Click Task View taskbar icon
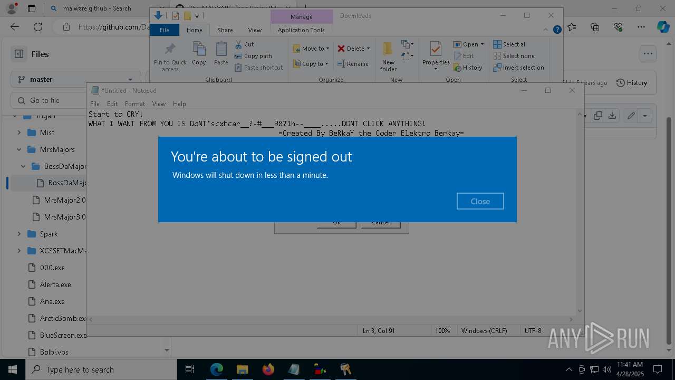 pos(190,369)
